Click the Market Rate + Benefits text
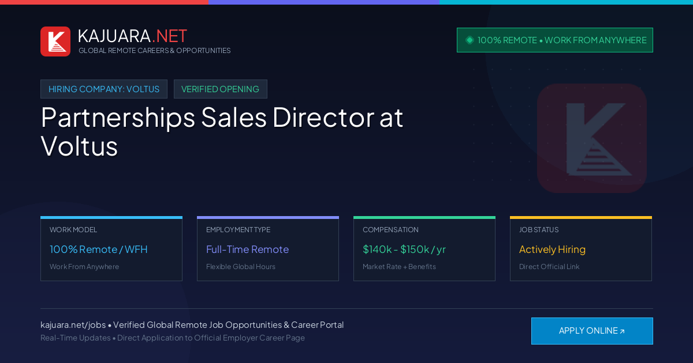This screenshot has height=363, width=693. point(399,267)
